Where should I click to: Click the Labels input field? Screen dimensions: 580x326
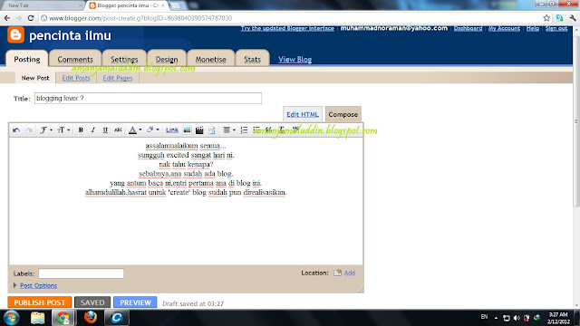[81, 273]
